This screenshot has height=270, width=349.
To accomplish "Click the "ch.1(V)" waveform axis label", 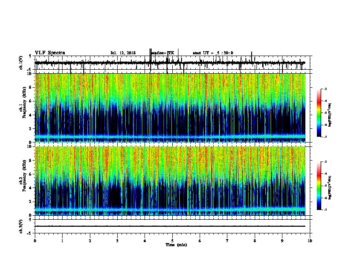I will 21,63.
